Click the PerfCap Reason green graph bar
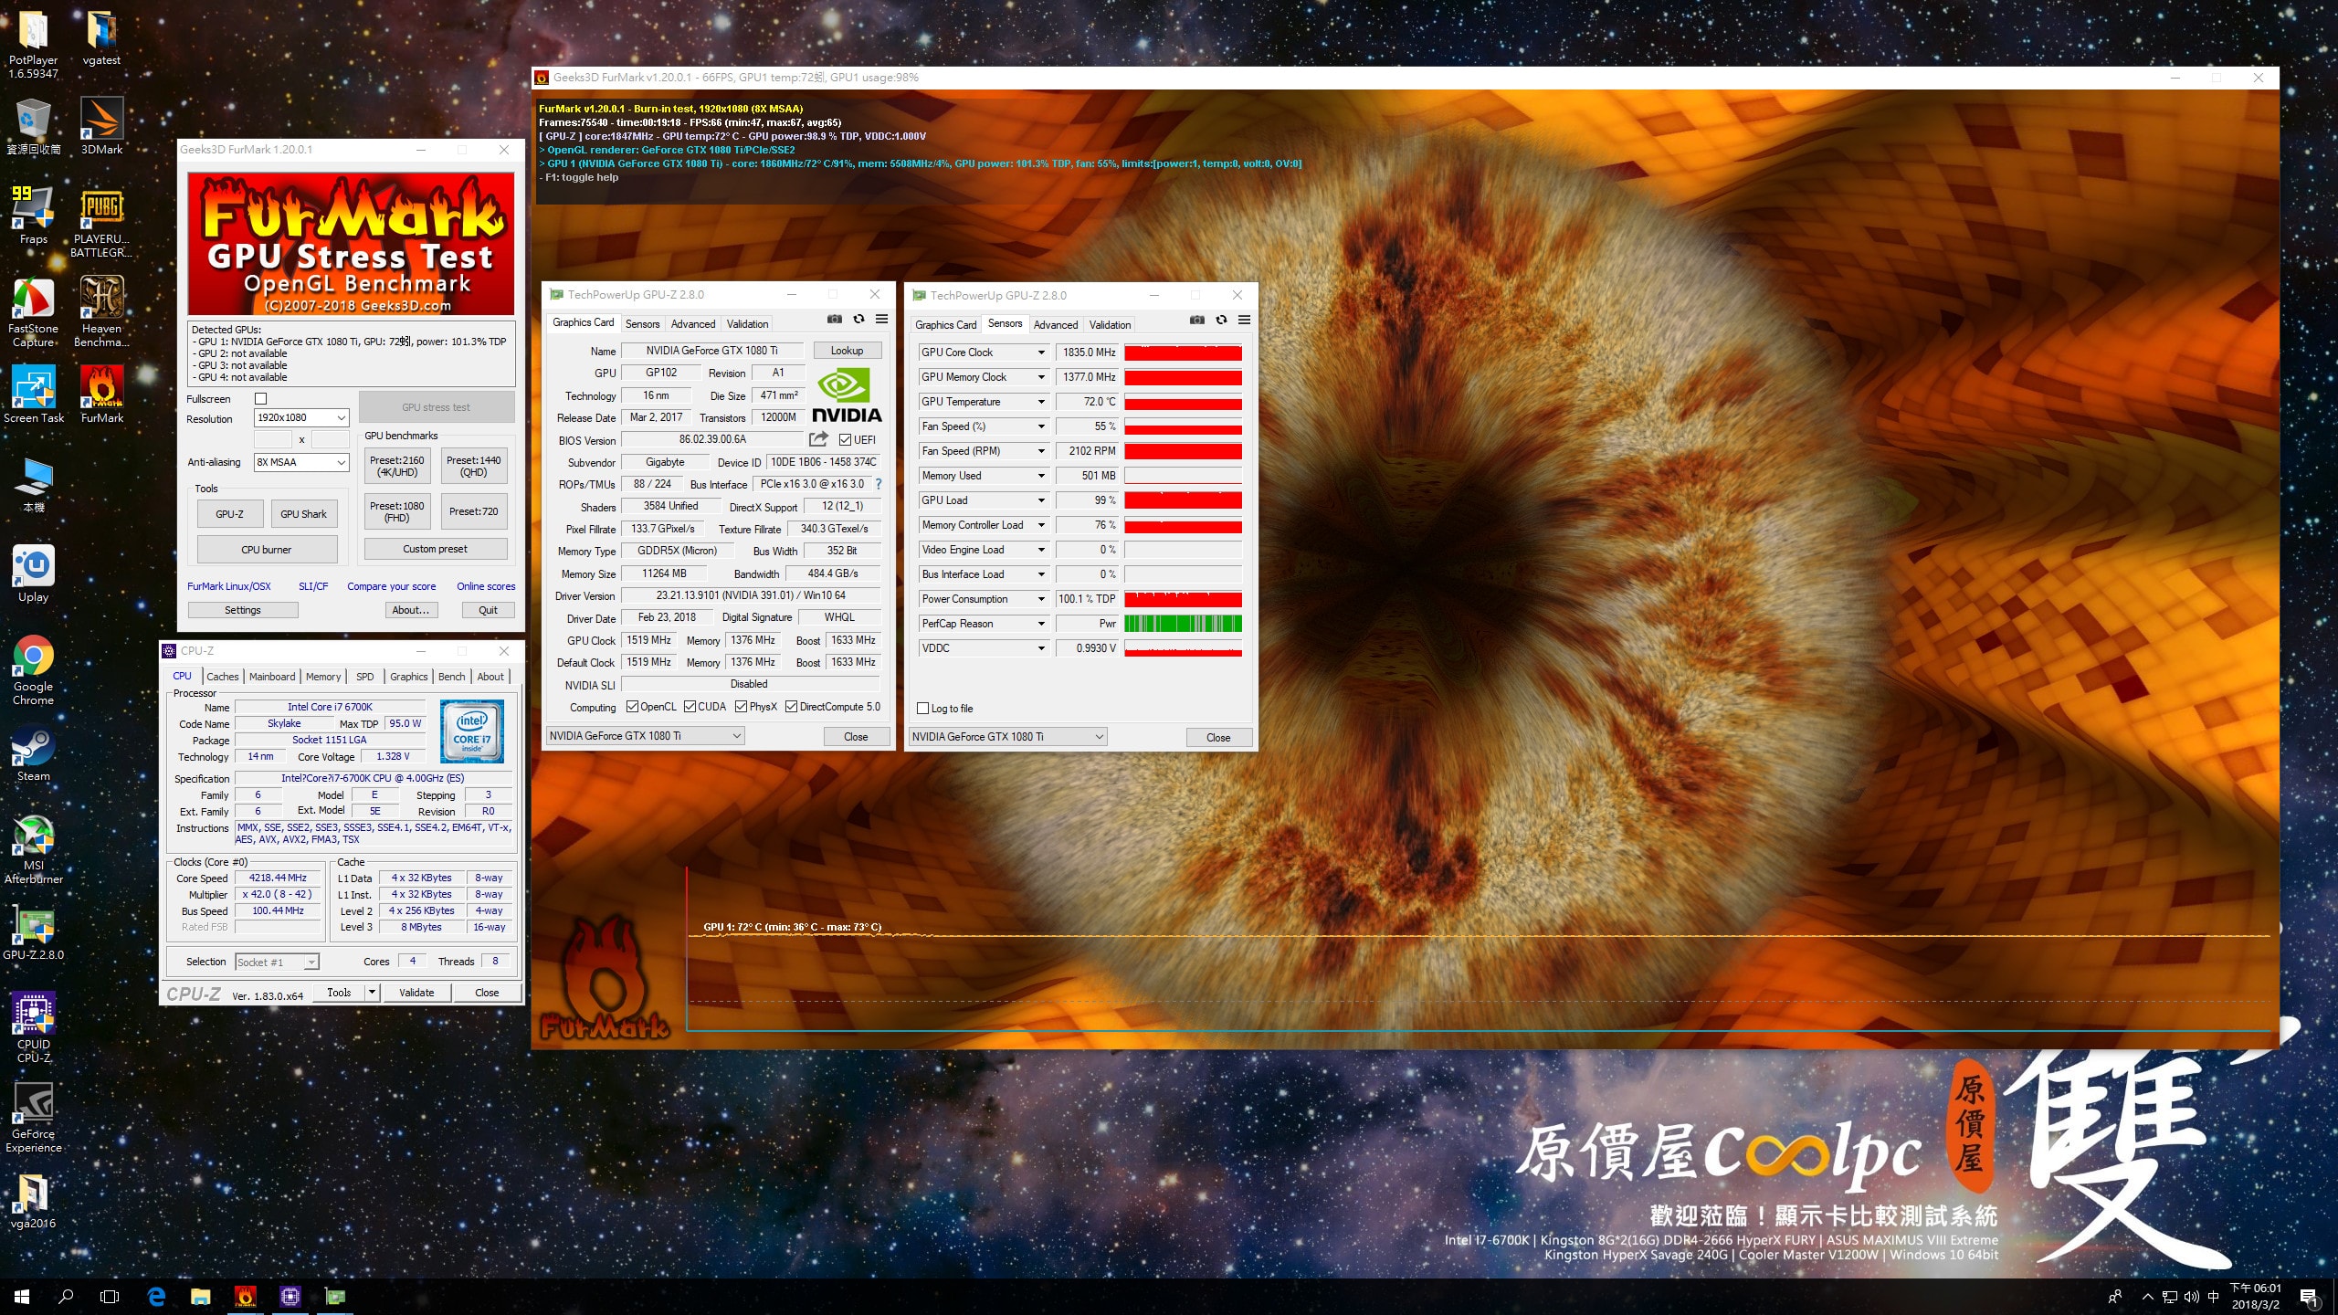2338x1315 pixels. pos(1183,624)
